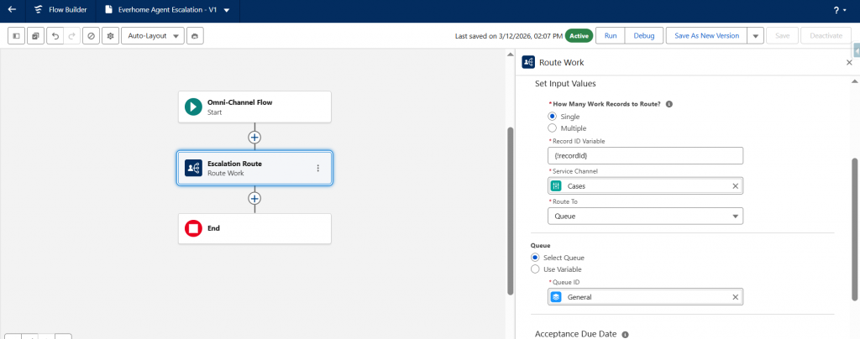Open flow settings gear icon
The height and width of the screenshot is (339, 860).
pos(110,36)
